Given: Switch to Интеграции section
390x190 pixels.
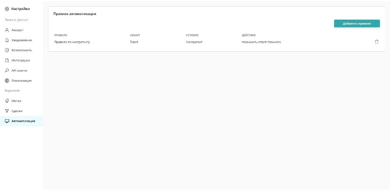Looking at the screenshot, I should click(x=21, y=60).
